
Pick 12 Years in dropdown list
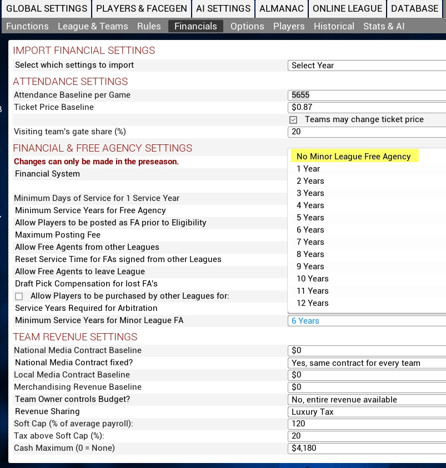313,303
